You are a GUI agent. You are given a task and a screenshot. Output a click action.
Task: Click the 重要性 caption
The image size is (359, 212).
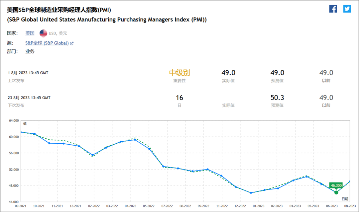(x=179, y=81)
